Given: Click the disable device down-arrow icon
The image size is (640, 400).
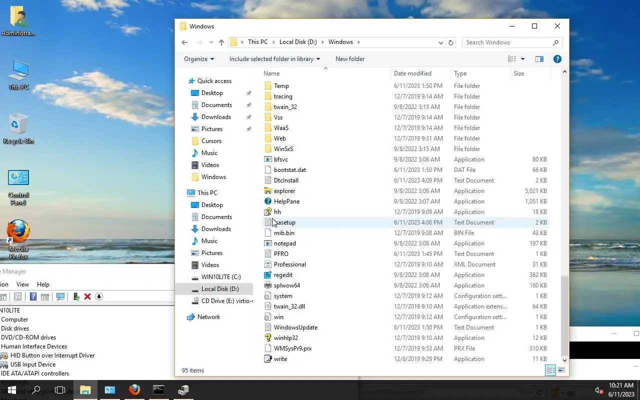Looking at the screenshot, I should point(99,296).
